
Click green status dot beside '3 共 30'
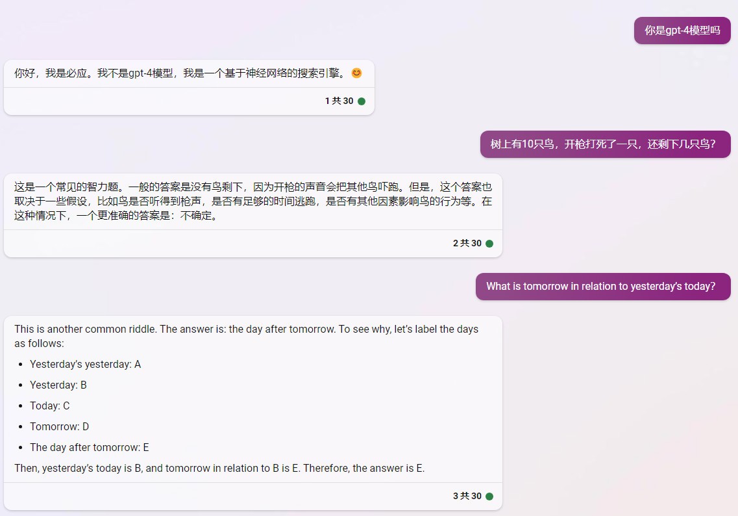(x=489, y=497)
